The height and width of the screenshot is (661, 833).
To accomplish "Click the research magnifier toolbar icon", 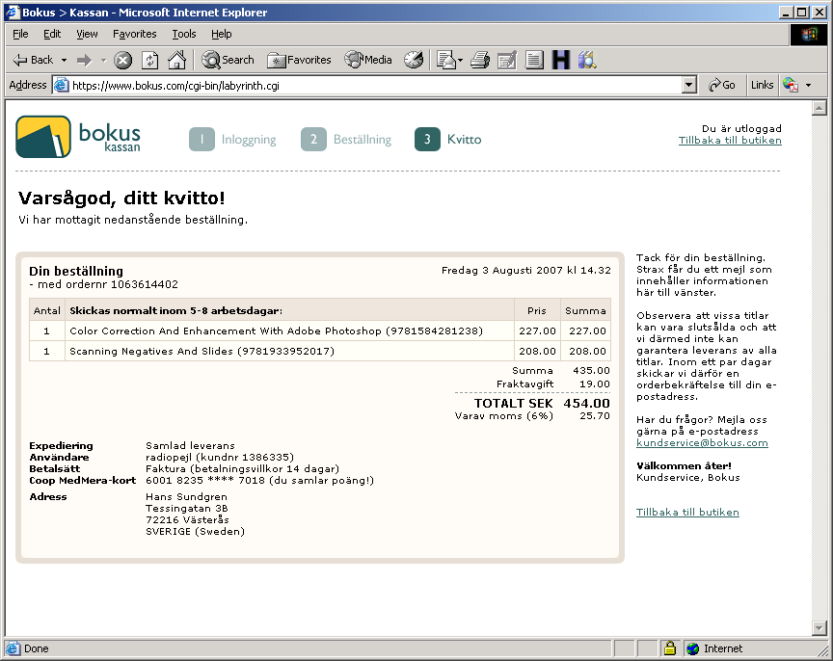I will tap(587, 60).
